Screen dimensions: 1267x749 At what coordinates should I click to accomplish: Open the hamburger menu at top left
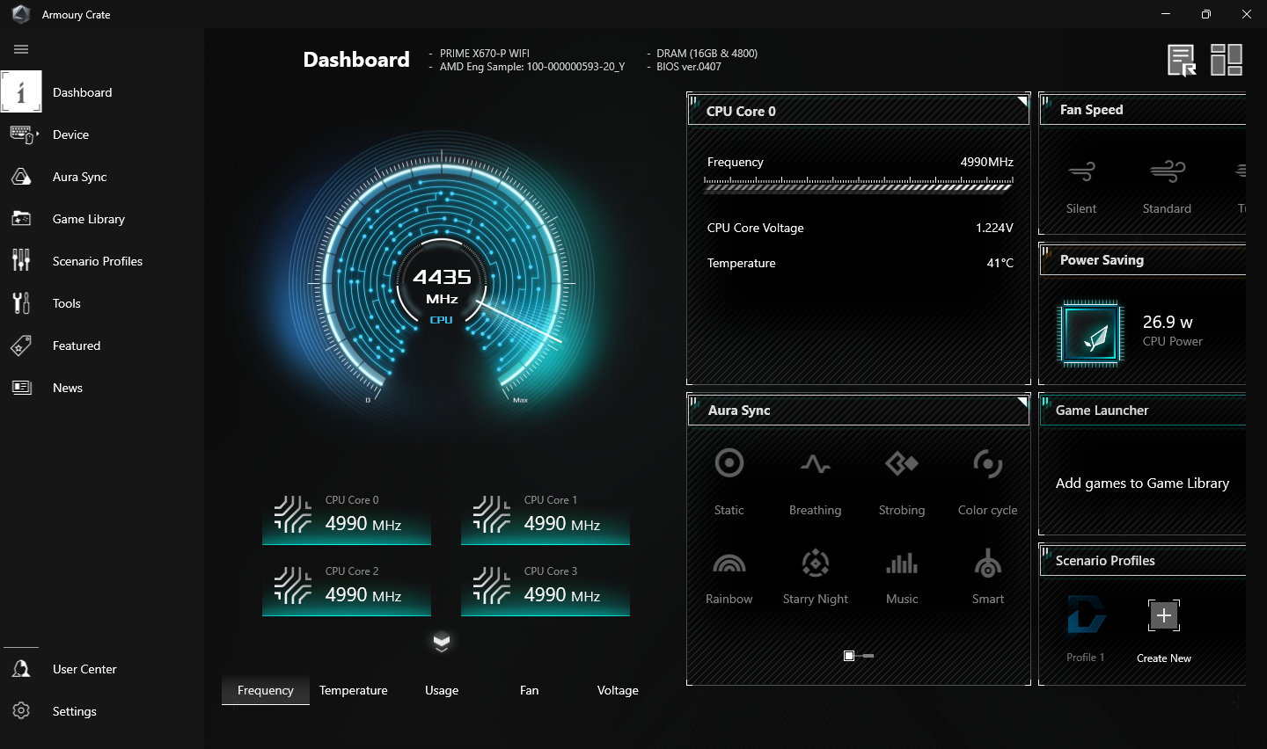pos(21,49)
